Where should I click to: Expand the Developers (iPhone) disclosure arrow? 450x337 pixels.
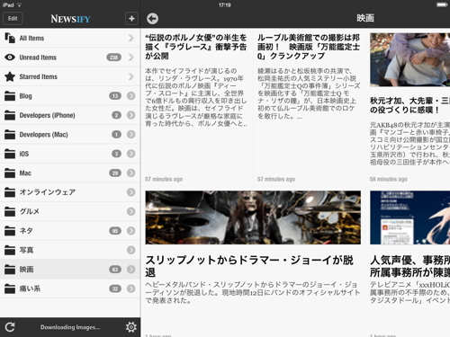tap(131, 115)
